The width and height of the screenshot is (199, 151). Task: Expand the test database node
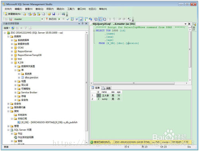12,59
